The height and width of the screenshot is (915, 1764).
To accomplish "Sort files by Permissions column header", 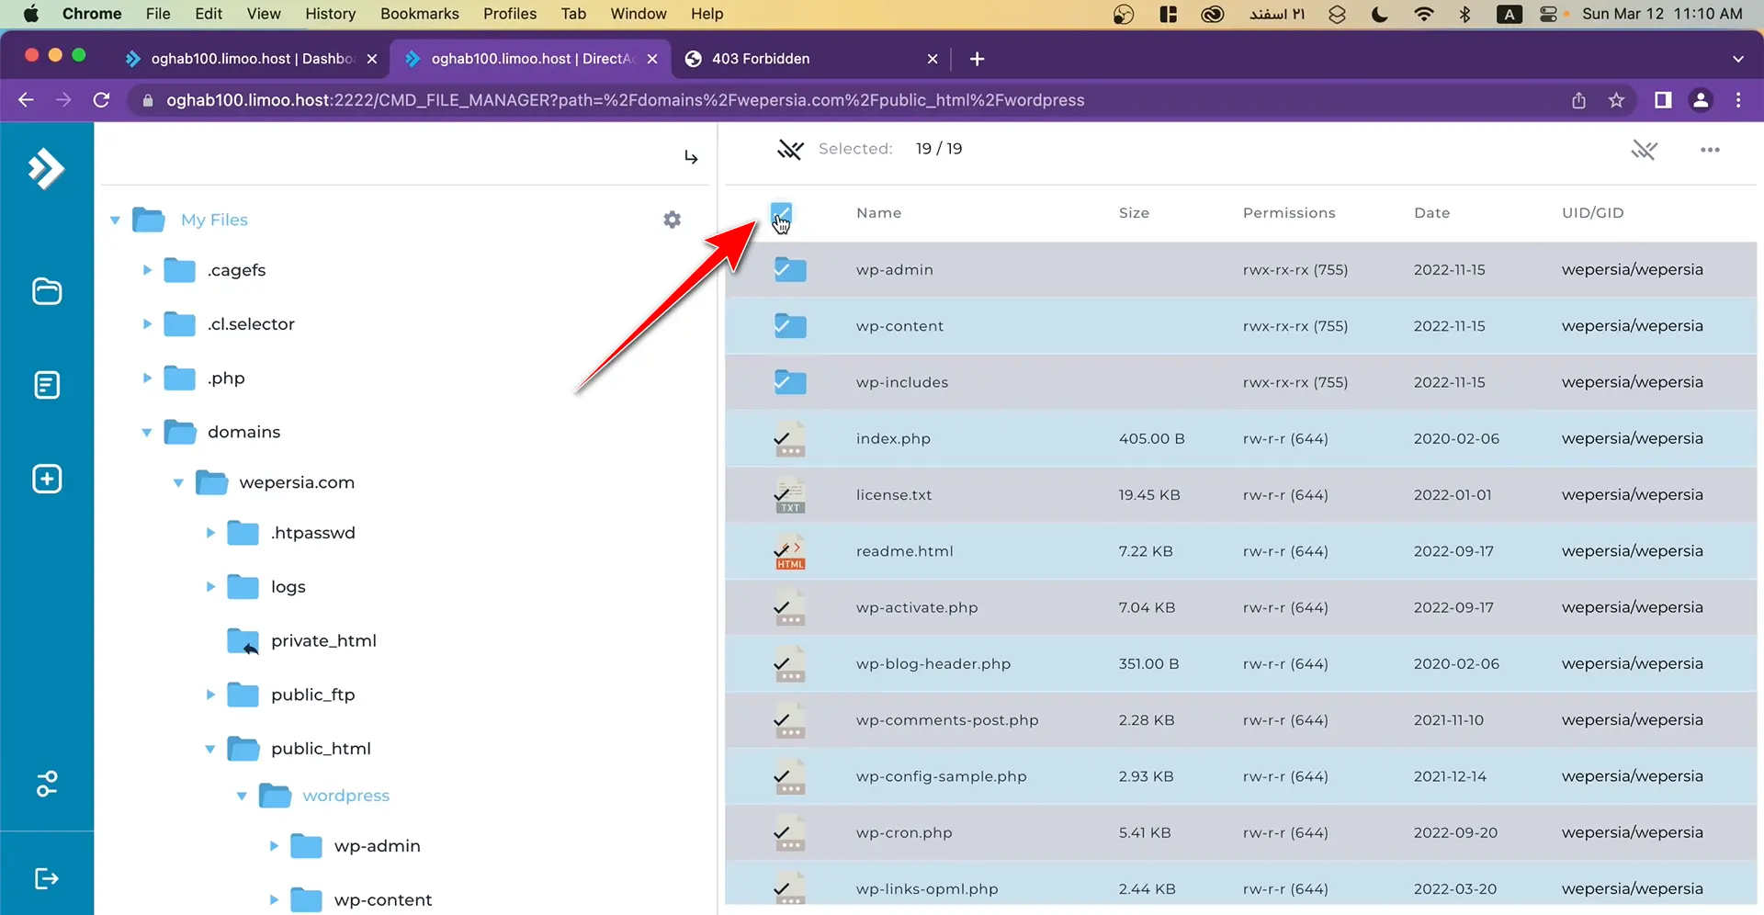I will 1289,213.
